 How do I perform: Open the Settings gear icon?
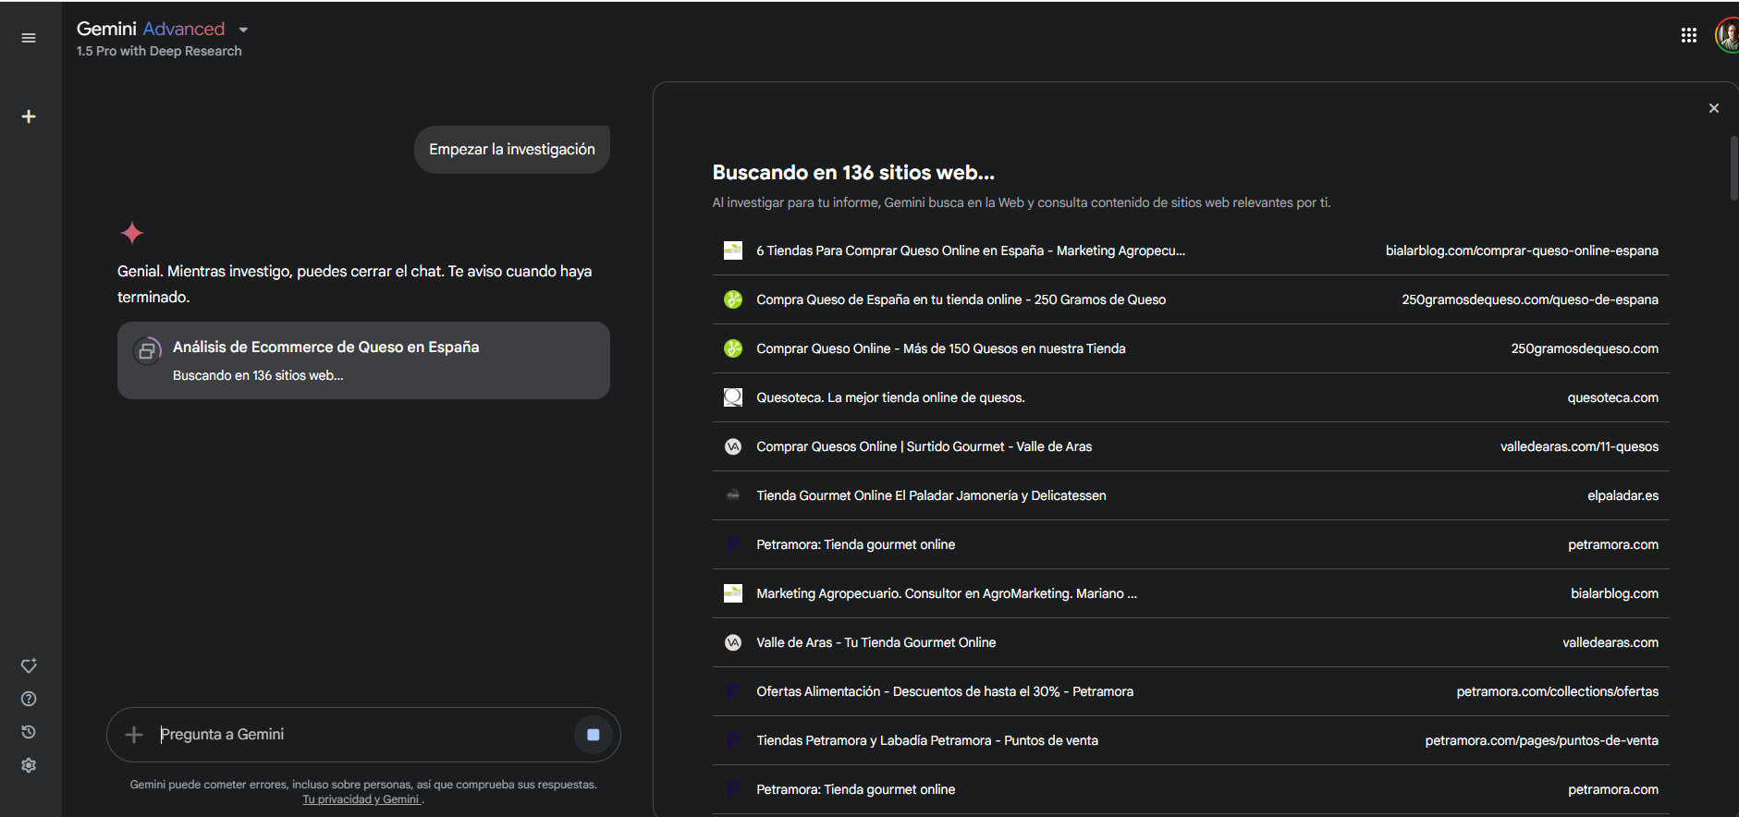[x=29, y=765]
